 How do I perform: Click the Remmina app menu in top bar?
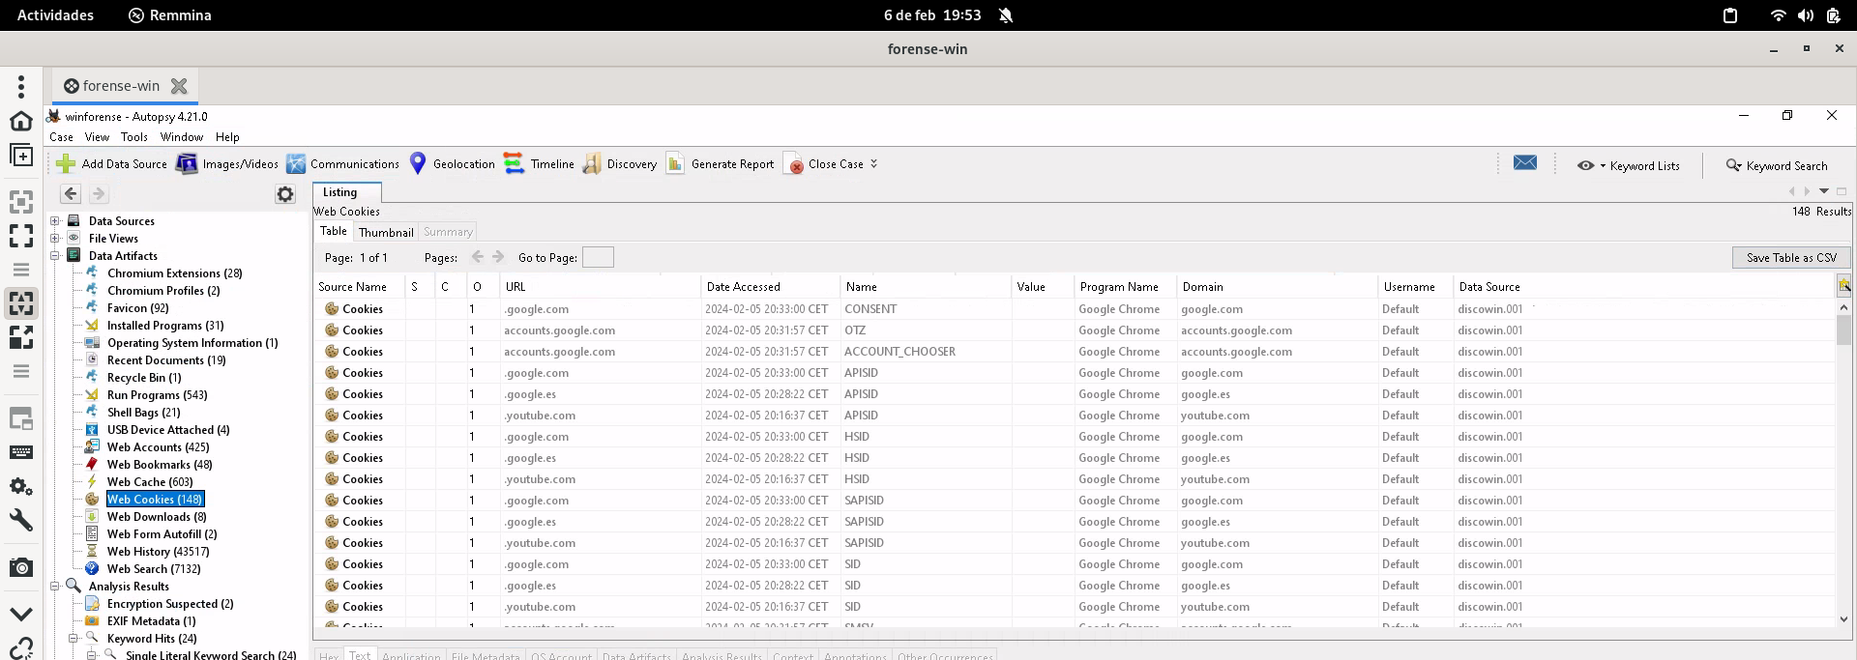170,15
